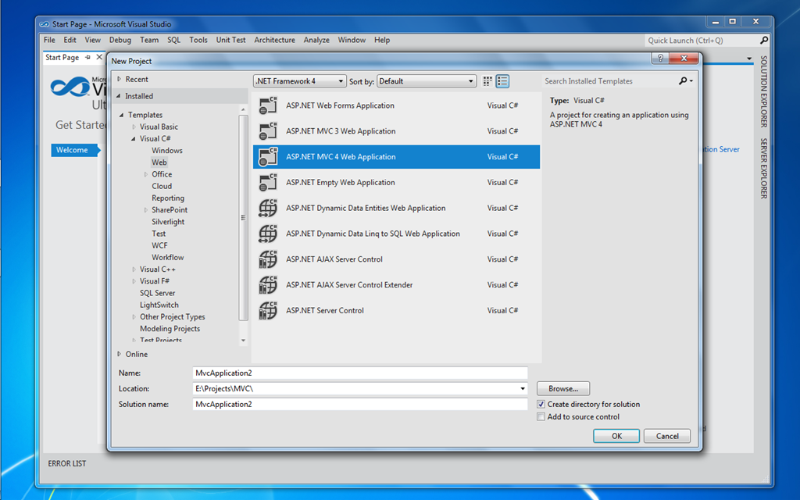Select the Modeling Projects category
Image resolution: width=800 pixels, height=500 pixels.
tap(170, 329)
